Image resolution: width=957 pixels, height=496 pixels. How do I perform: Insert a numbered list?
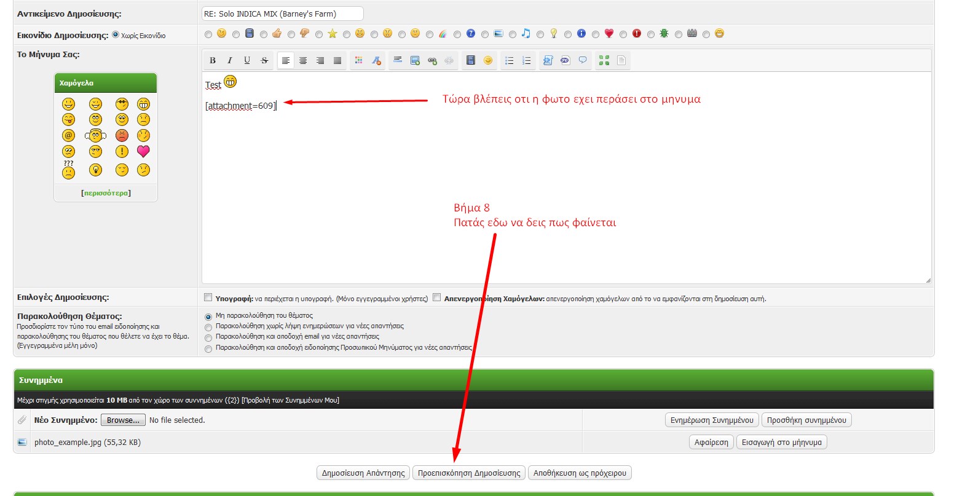pyautogui.click(x=527, y=60)
